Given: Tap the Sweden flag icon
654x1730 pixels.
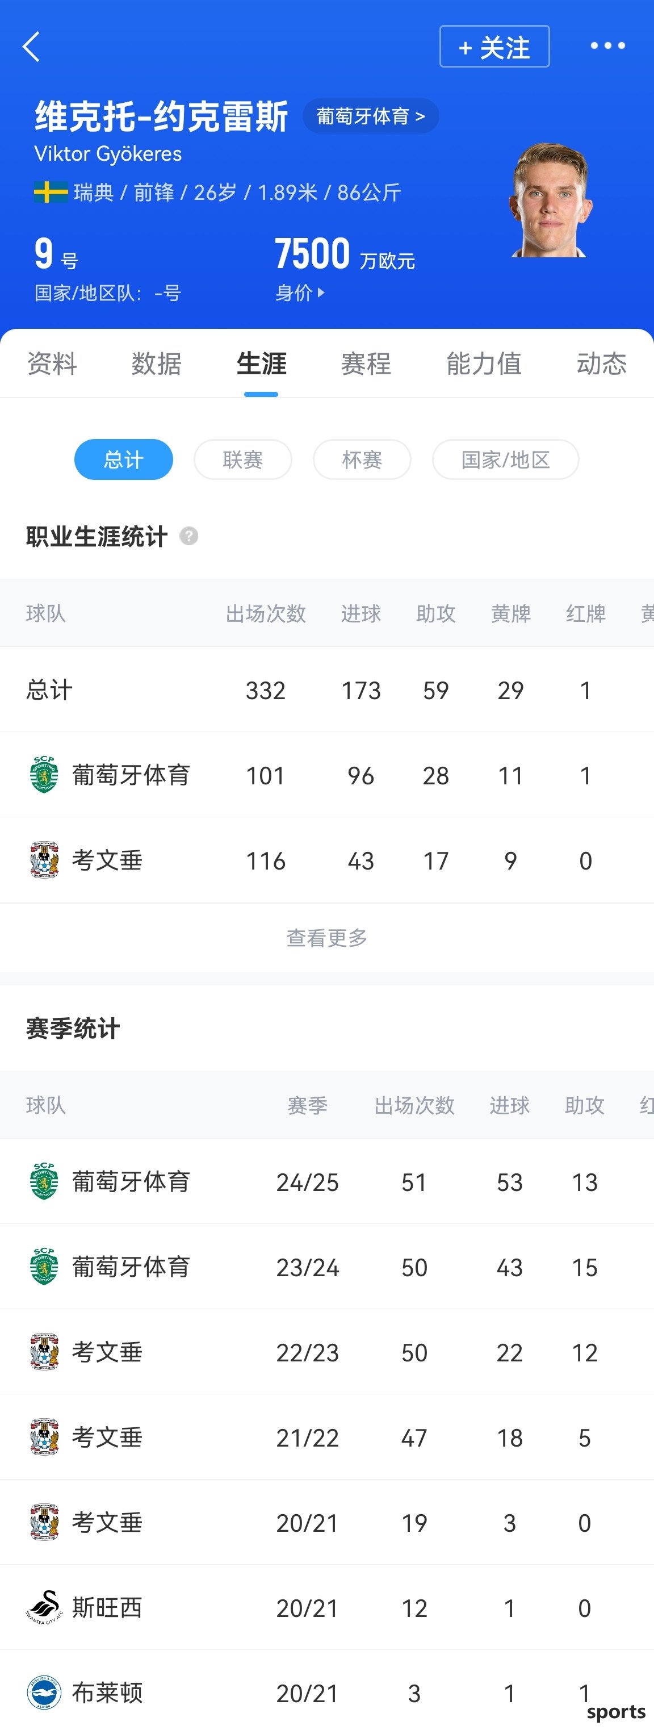Looking at the screenshot, I should [51, 192].
